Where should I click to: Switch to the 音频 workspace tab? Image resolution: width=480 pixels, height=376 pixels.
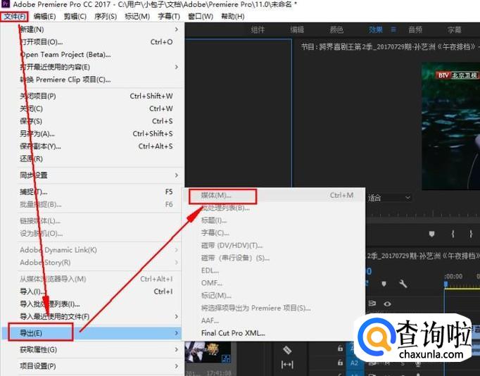point(415,30)
